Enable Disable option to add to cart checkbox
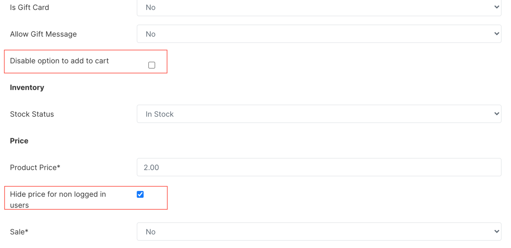This screenshot has width=511, height=248. [x=152, y=65]
